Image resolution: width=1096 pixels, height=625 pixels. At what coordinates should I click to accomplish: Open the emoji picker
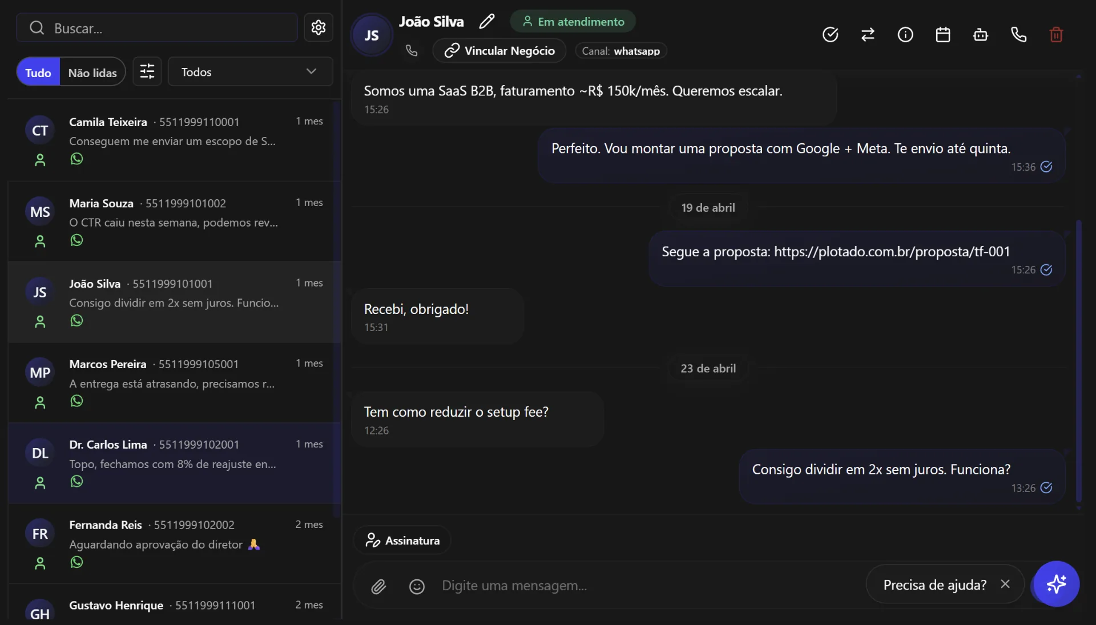417,586
